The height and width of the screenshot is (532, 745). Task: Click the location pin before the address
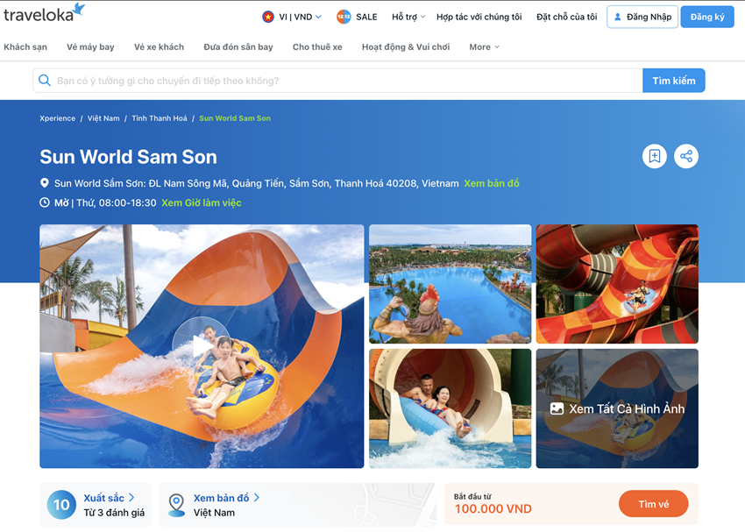[44, 183]
